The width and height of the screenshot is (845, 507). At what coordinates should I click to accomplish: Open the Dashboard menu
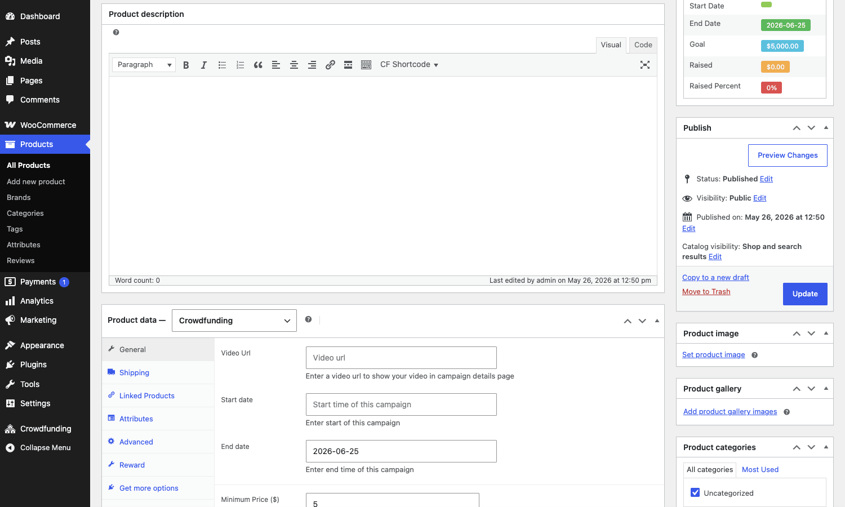pos(45,16)
